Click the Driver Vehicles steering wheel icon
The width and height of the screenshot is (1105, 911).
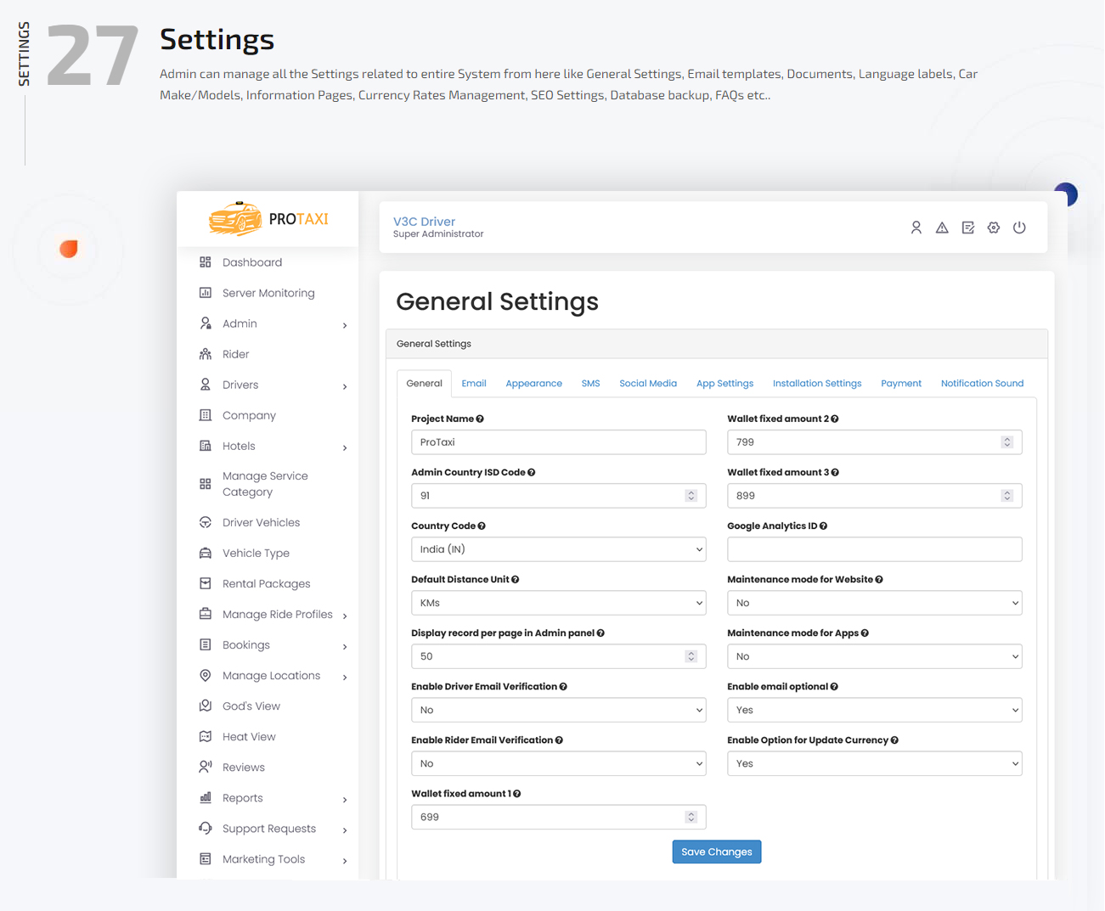[x=206, y=522]
